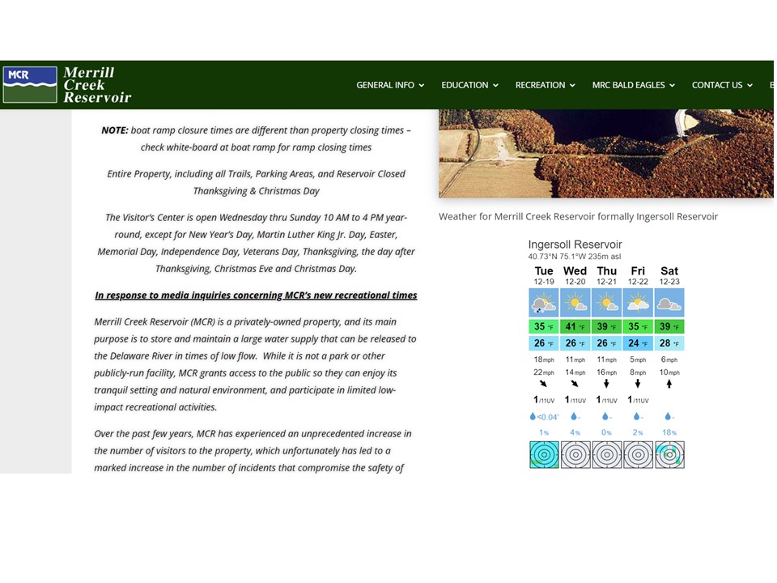Screen dimensions: 777x583
Task: Click the Tuesday wind direction arrow
Action: tap(543, 384)
